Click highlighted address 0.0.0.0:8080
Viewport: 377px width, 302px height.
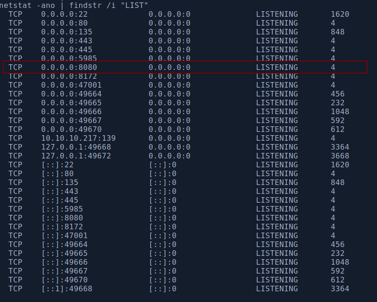(x=69, y=67)
